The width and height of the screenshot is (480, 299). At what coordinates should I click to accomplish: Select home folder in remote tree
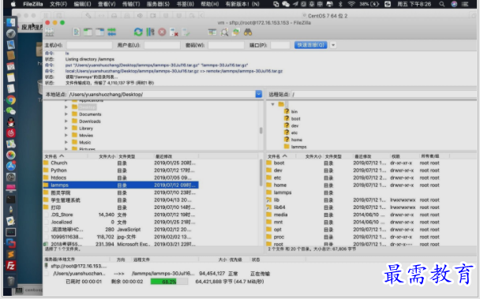point(296,140)
